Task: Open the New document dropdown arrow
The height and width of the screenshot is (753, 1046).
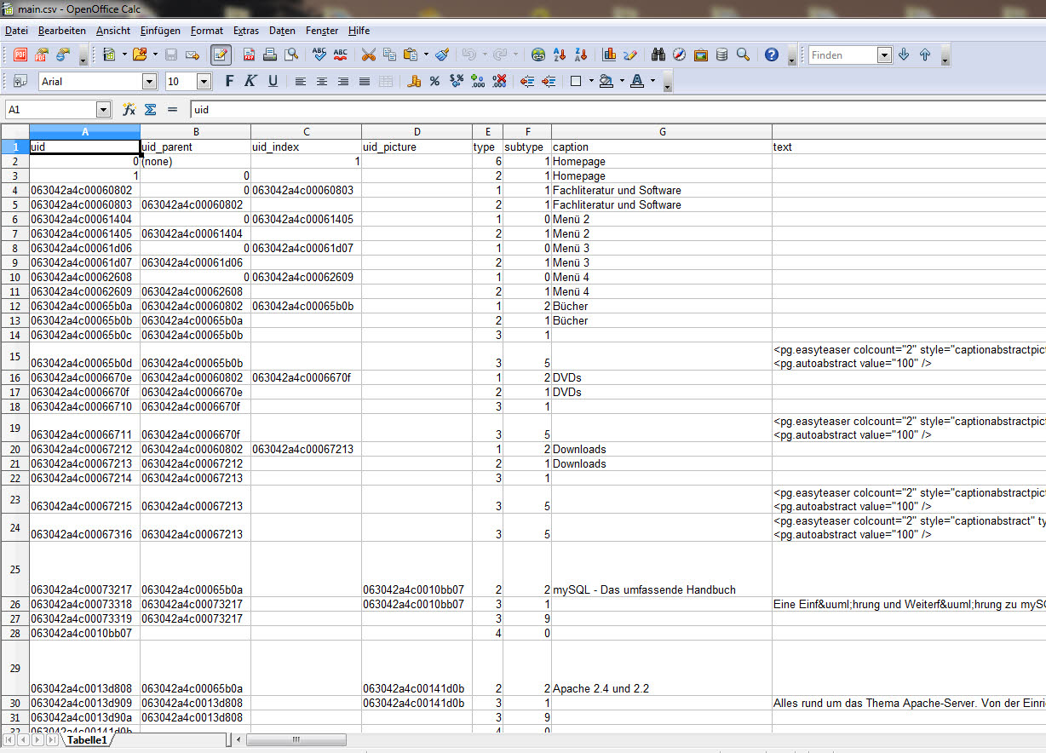Action: 124,55
